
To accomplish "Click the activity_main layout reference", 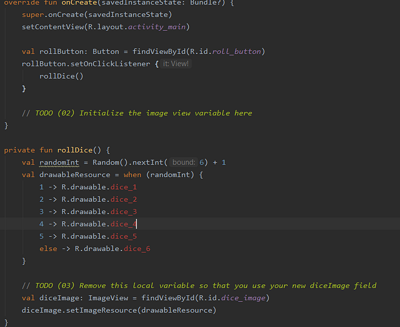I will [157, 27].
